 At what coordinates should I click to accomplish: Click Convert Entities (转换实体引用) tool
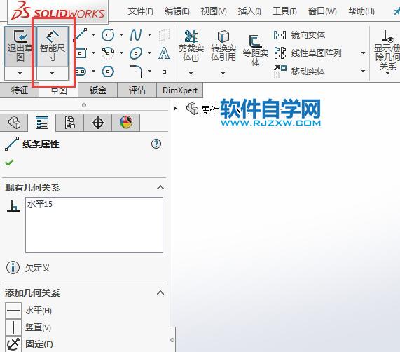click(x=223, y=46)
